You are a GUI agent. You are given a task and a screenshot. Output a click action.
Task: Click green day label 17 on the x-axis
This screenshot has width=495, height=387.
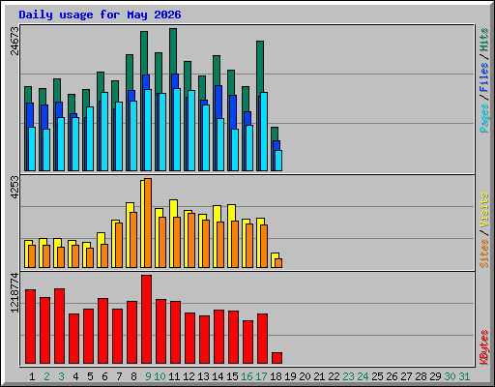point(261,376)
